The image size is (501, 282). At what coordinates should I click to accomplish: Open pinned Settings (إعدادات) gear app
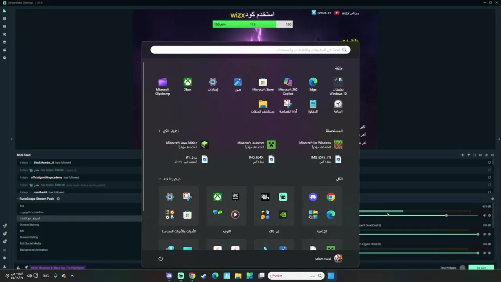[213, 85]
